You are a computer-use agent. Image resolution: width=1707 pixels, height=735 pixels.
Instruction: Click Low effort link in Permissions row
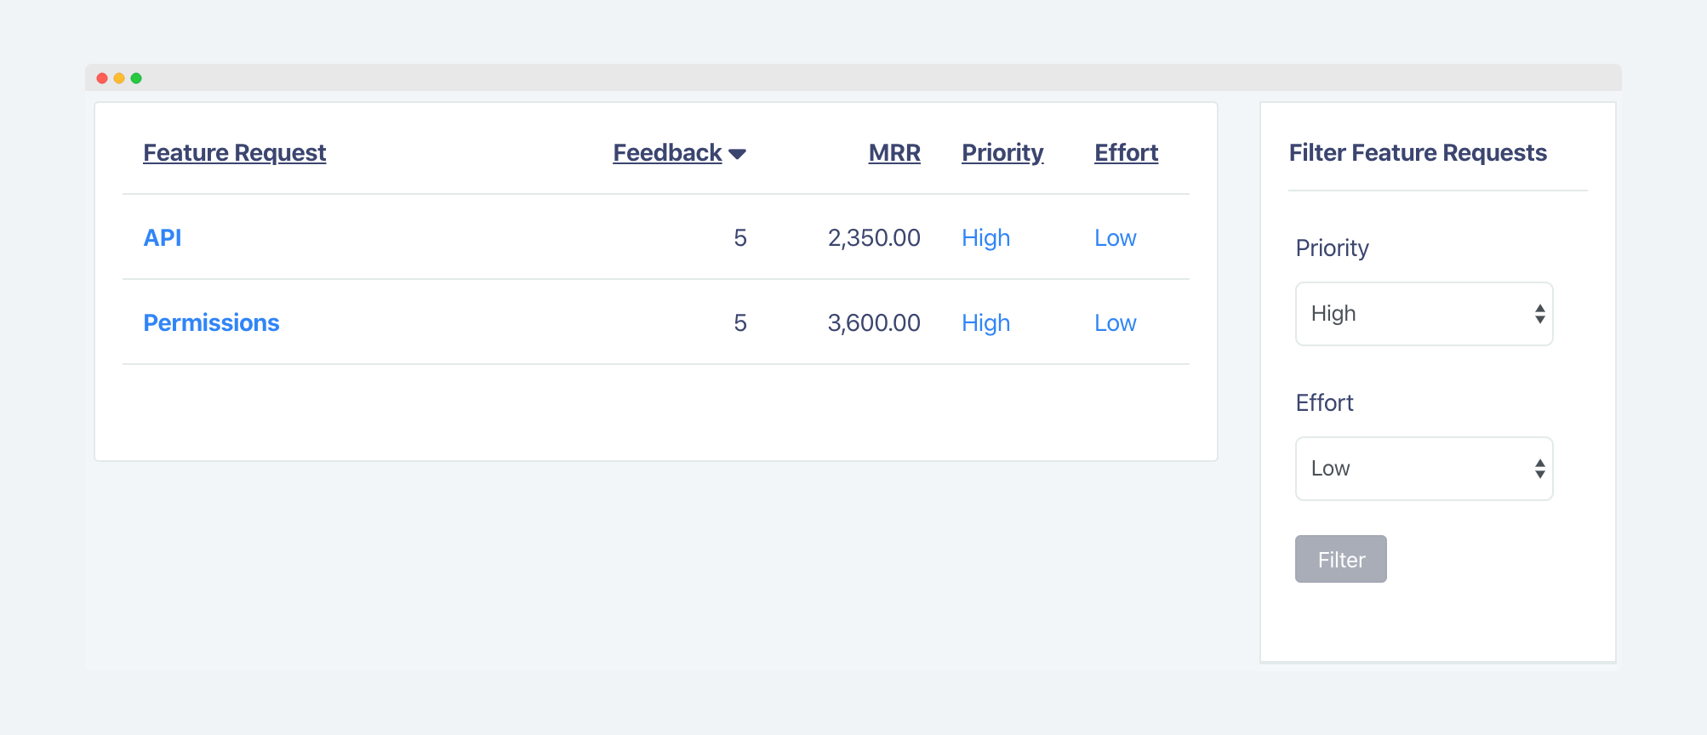click(1115, 323)
